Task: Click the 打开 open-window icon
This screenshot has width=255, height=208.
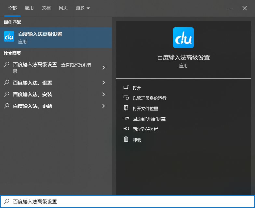Action: pos(126,87)
